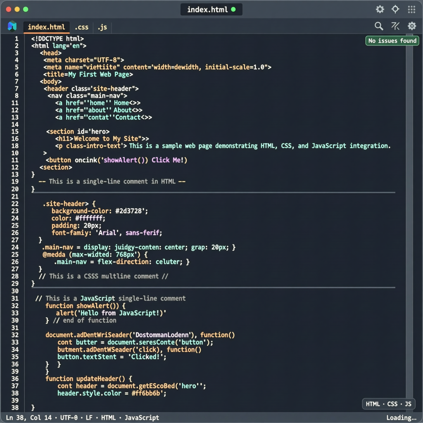Click the alert('Hello from JavaScript!') line

click(111, 313)
